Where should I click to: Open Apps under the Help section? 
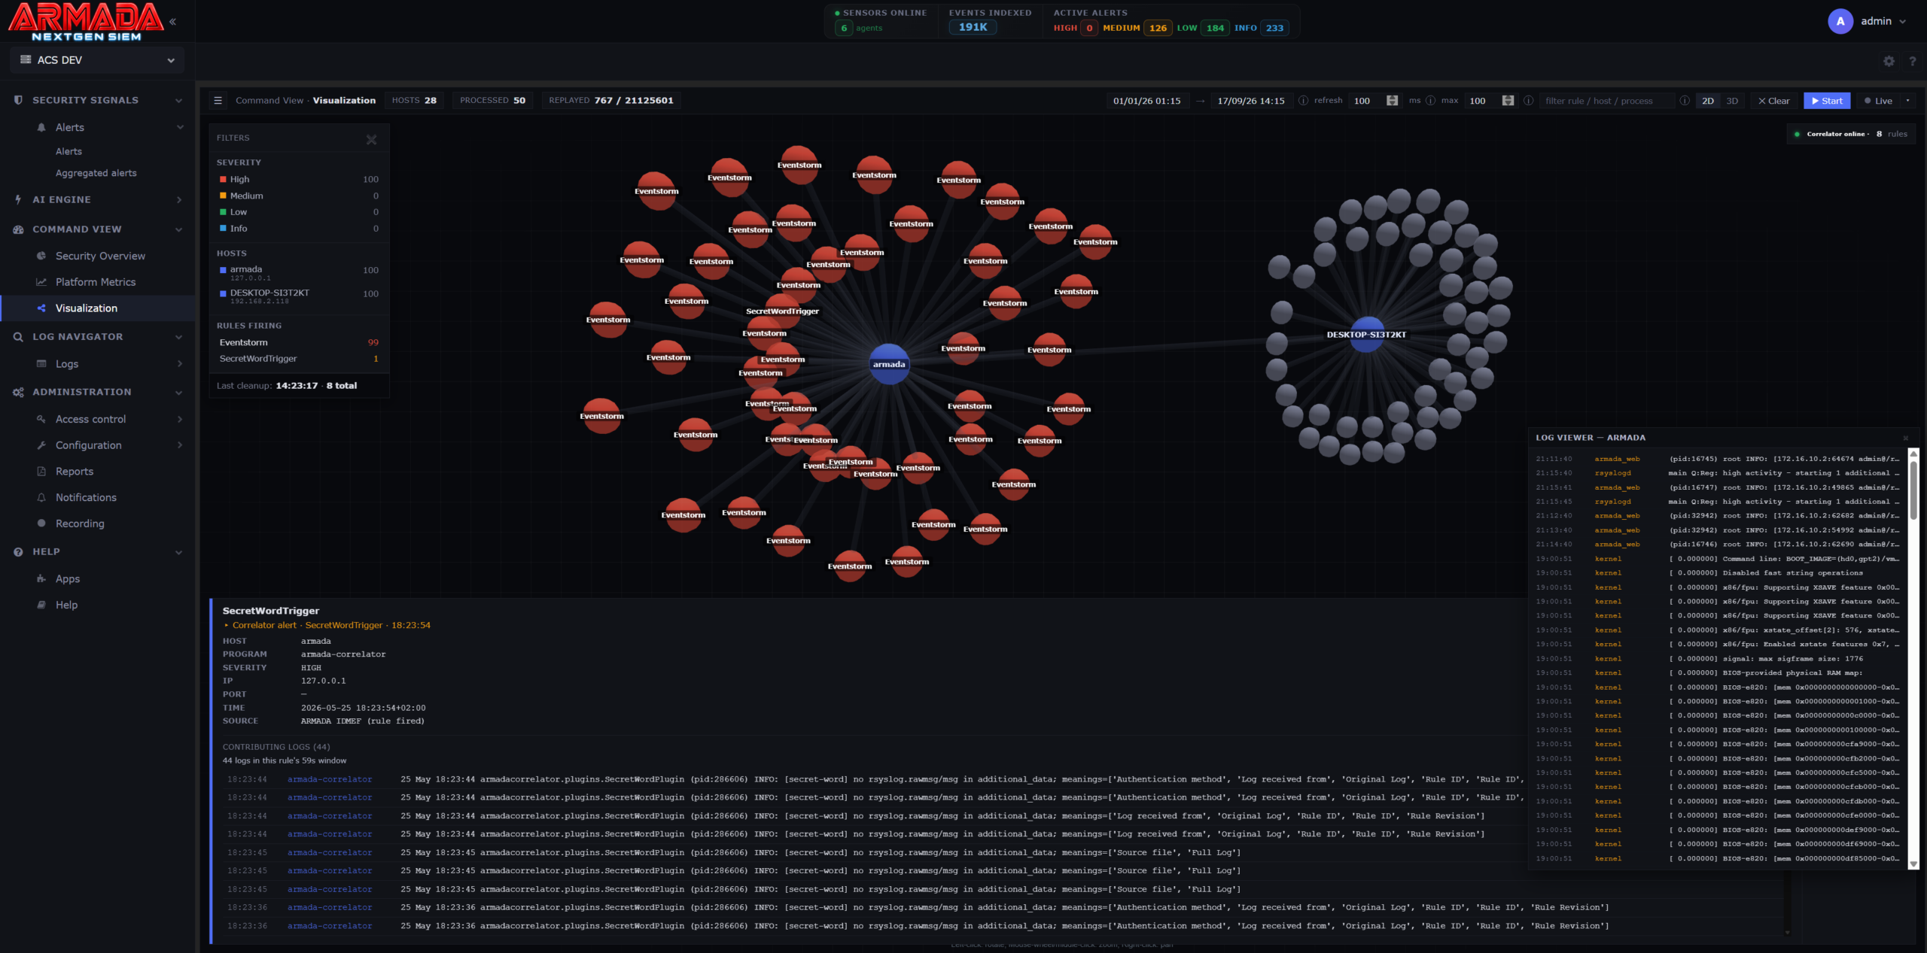68,579
